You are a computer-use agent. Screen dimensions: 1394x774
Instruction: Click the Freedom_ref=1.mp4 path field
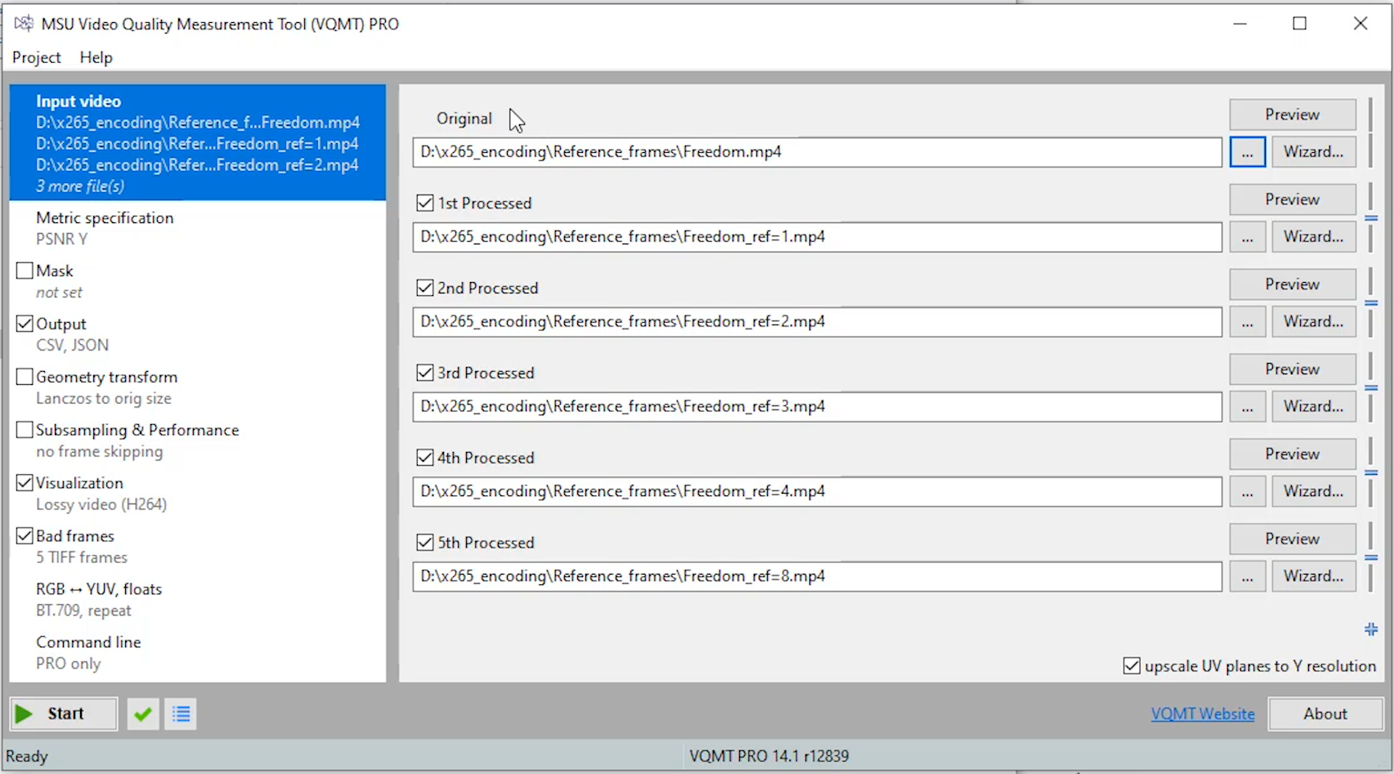(x=818, y=237)
